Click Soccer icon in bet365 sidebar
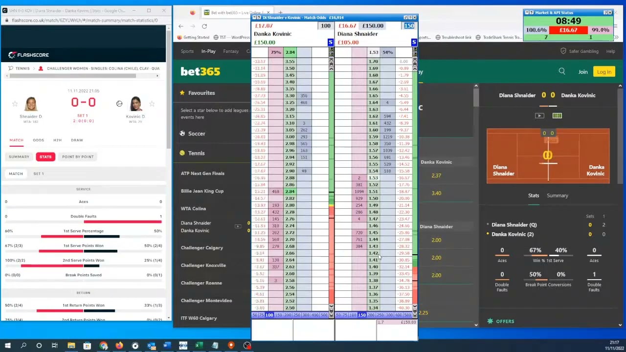626x352 pixels. click(x=182, y=133)
